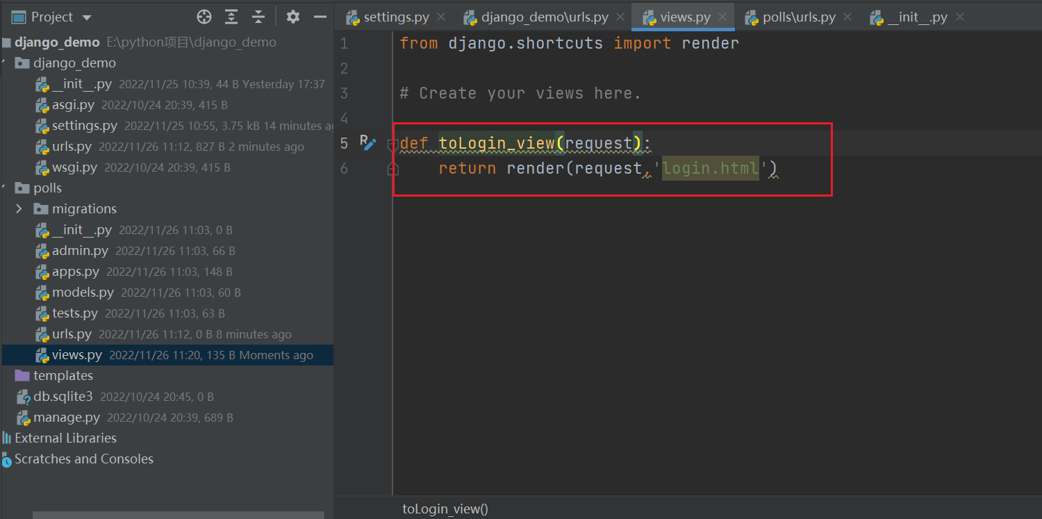Close the views.py editor tab
The width and height of the screenshot is (1042, 519).
722,17
